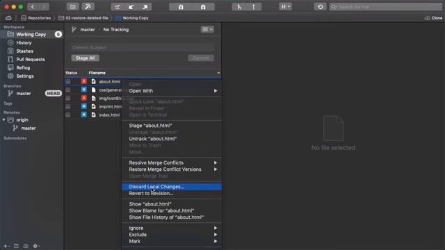Toggle the stage checkbox for index.html
Viewport: 445px width, 250px height.
[x=68, y=115]
